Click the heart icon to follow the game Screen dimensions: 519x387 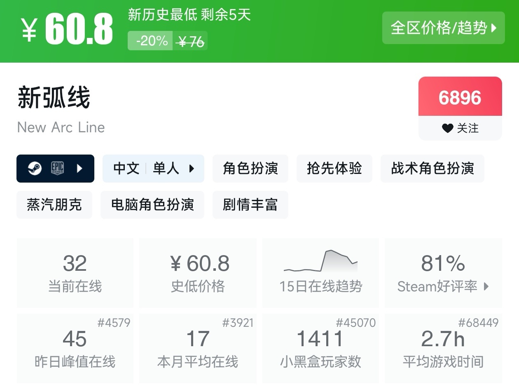[447, 128]
